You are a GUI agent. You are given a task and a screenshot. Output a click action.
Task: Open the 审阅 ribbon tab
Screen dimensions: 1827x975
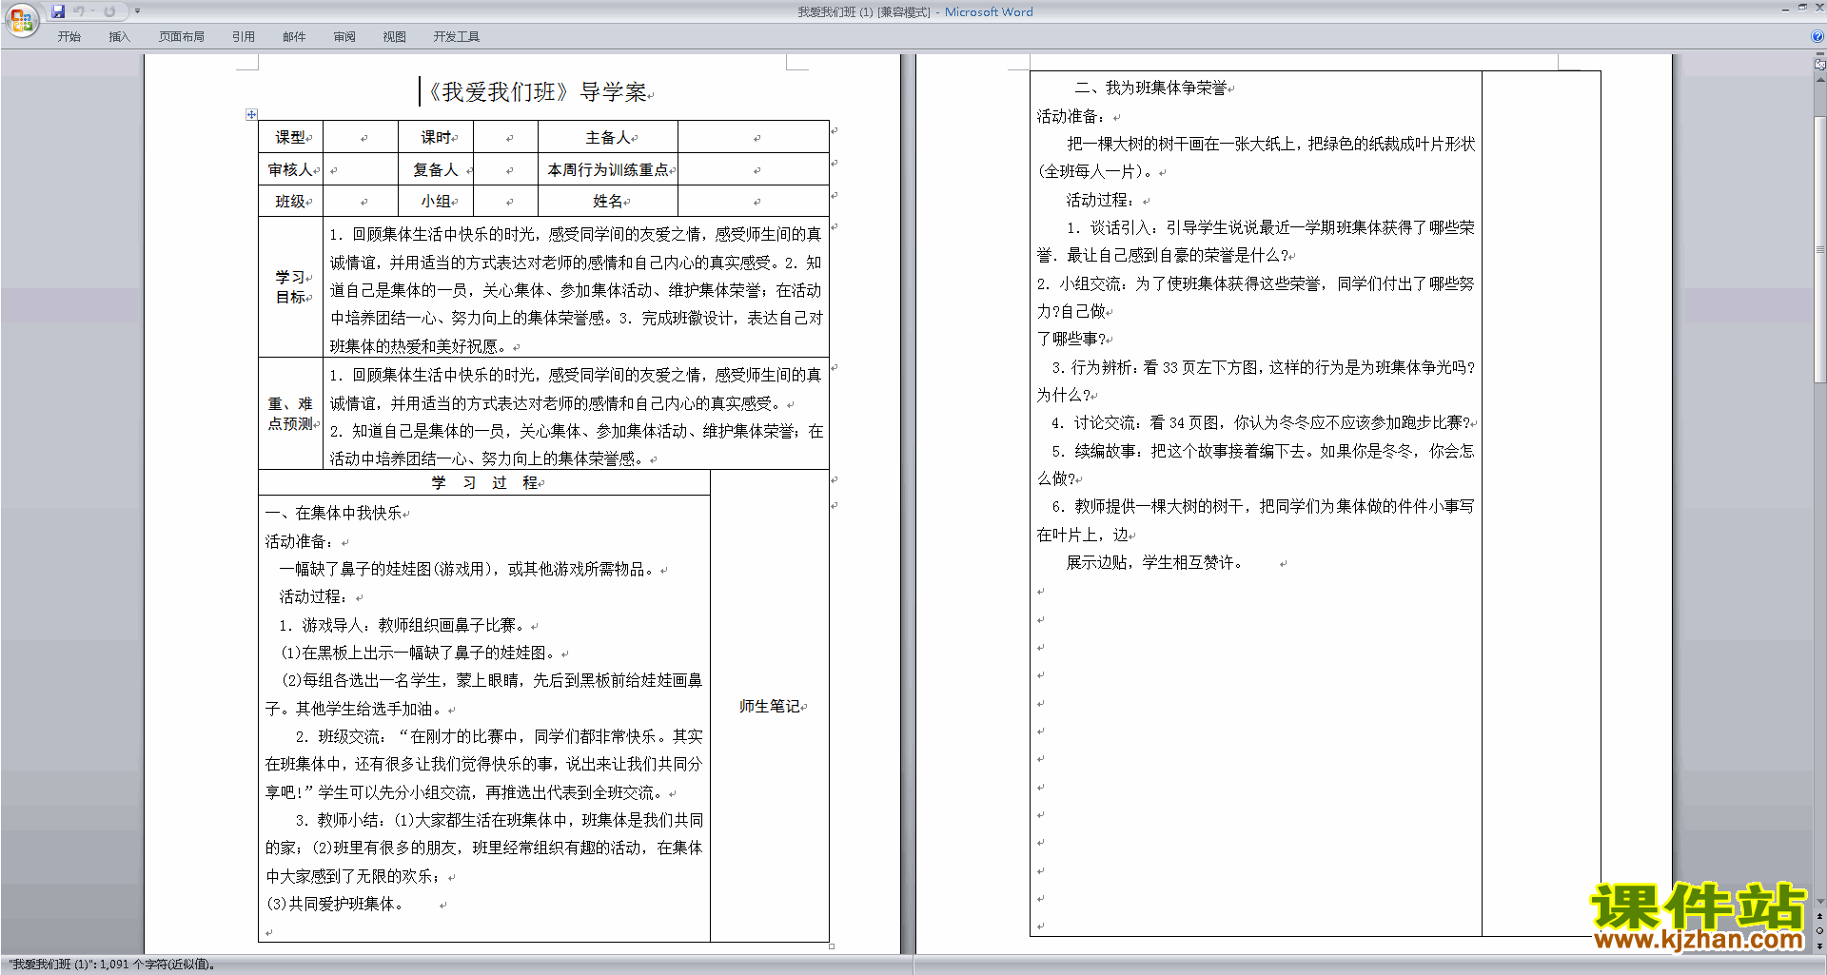[x=344, y=36]
